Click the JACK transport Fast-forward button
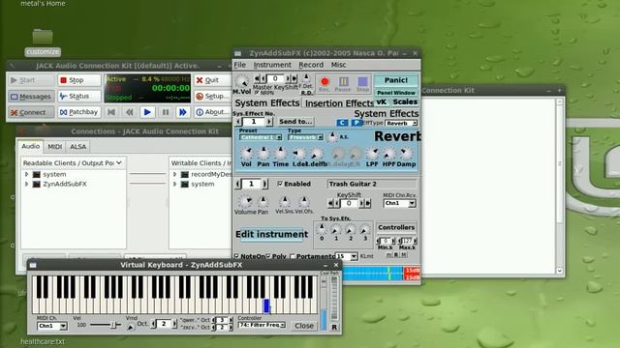The width and height of the screenshot is (620, 348). 183,112
